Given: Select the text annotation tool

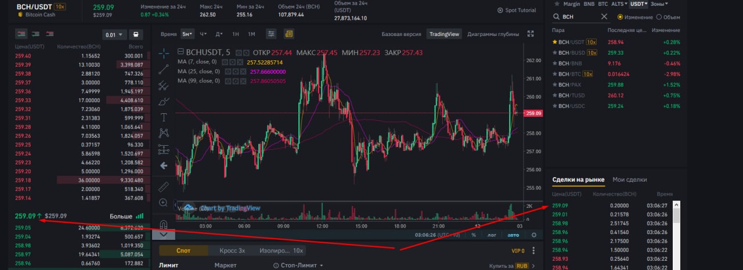Looking at the screenshot, I should (163, 117).
